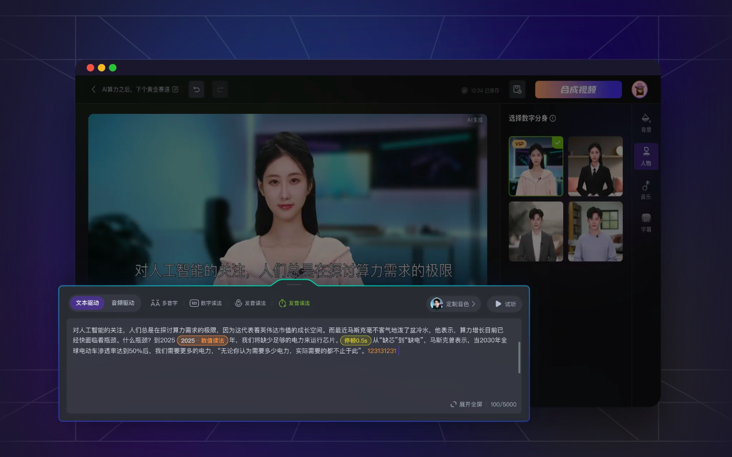Click the orange 123131231 text in script
The width and height of the screenshot is (732, 457).
[x=382, y=351]
